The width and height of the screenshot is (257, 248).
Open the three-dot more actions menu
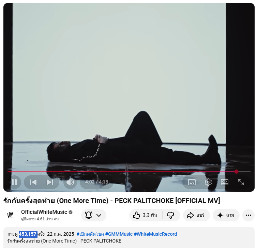248,215
